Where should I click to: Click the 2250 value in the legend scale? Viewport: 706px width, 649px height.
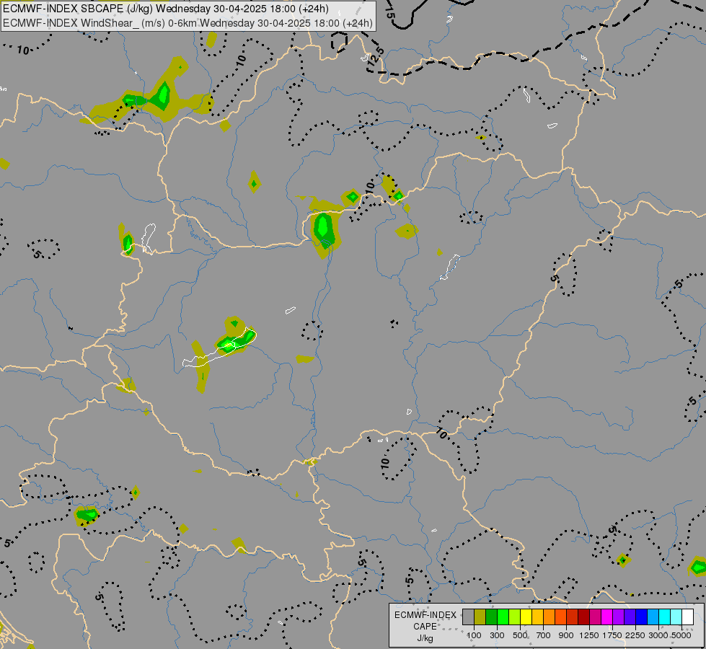(635, 635)
